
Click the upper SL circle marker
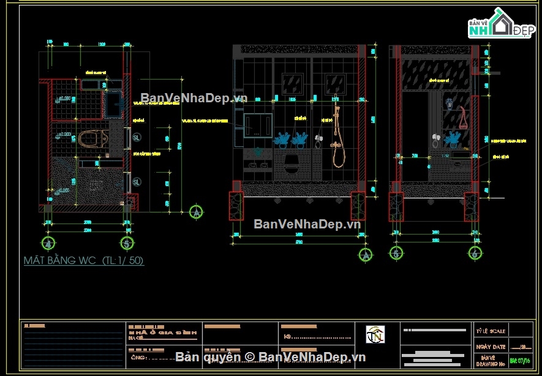[x=137, y=138]
